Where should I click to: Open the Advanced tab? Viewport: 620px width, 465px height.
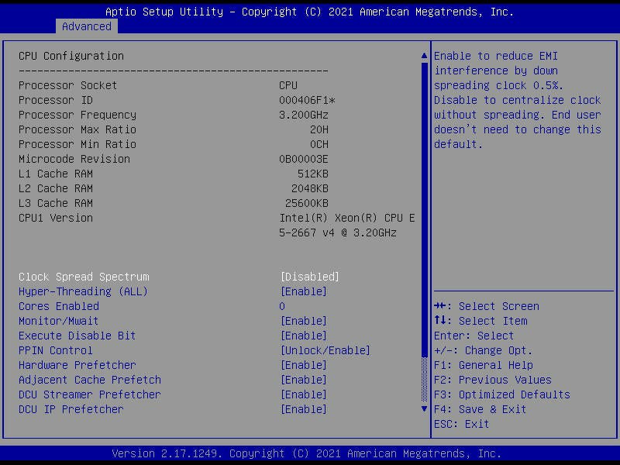pyautogui.click(x=86, y=26)
